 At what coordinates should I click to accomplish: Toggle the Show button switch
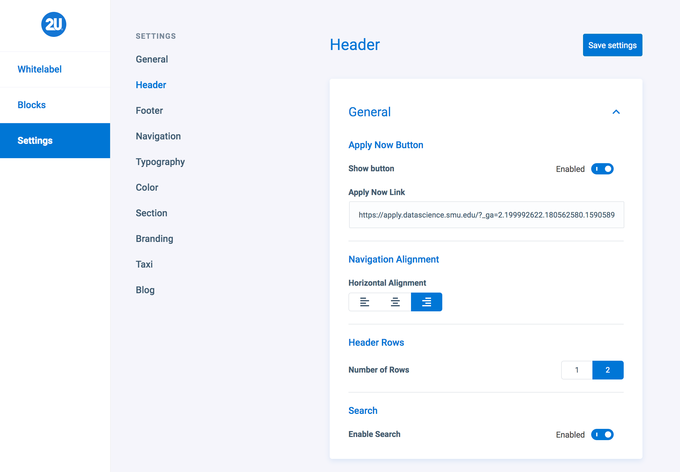pos(602,169)
